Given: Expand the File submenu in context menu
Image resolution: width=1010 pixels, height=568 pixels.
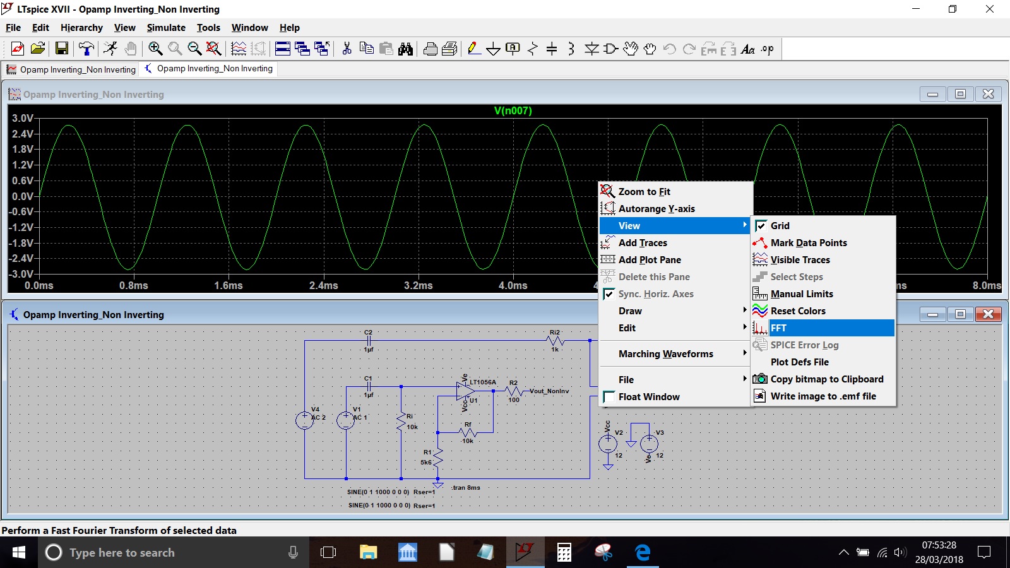Looking at the screenshot, I should coord(674,380).
